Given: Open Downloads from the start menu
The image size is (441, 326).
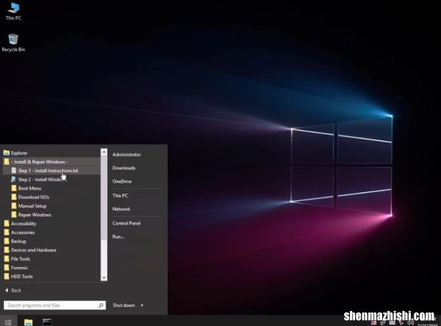Looking at the screenshot, I should tap(124, 168).
